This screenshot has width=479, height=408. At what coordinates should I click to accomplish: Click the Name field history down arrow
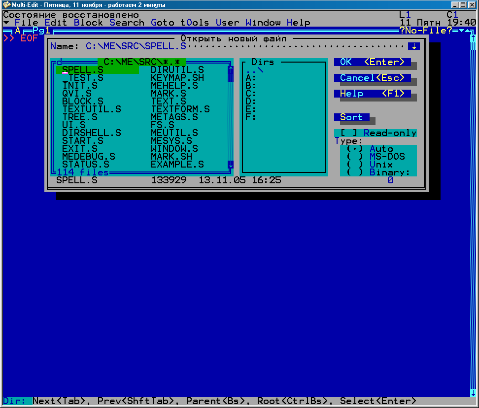coord(414,46)
